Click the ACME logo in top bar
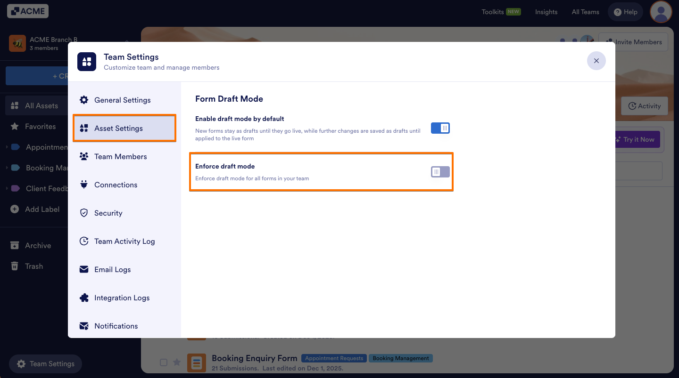The width and height of the screenshot is (679, 378). [x=28, y=11]
